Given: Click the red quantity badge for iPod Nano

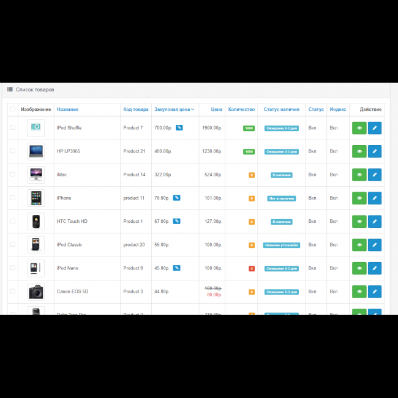Looking at the screenshot, I should 251,268.
